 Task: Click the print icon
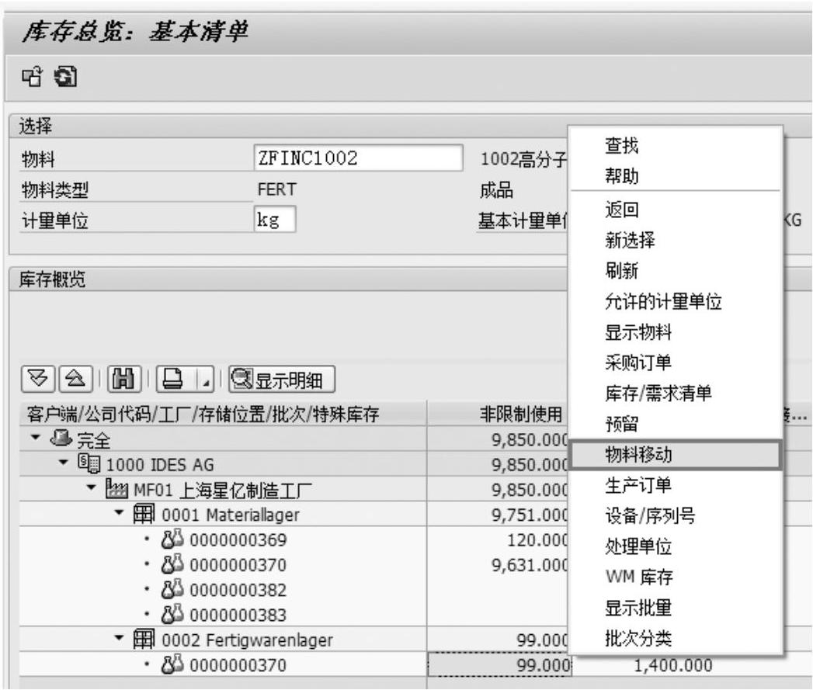(173, 379)
